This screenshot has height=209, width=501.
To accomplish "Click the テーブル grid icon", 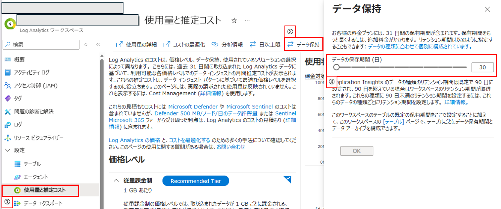I will [x=17, y=164].
